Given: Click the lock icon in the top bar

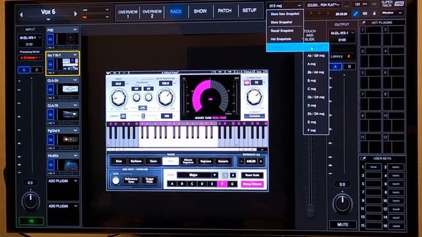Looking at the screenshot, I should (x=374, y=13).
